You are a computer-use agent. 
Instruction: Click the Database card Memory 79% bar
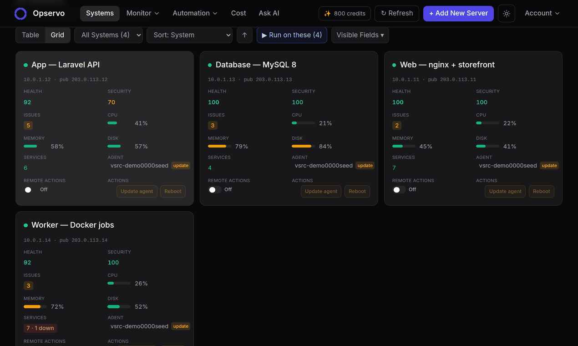point(219,146)
